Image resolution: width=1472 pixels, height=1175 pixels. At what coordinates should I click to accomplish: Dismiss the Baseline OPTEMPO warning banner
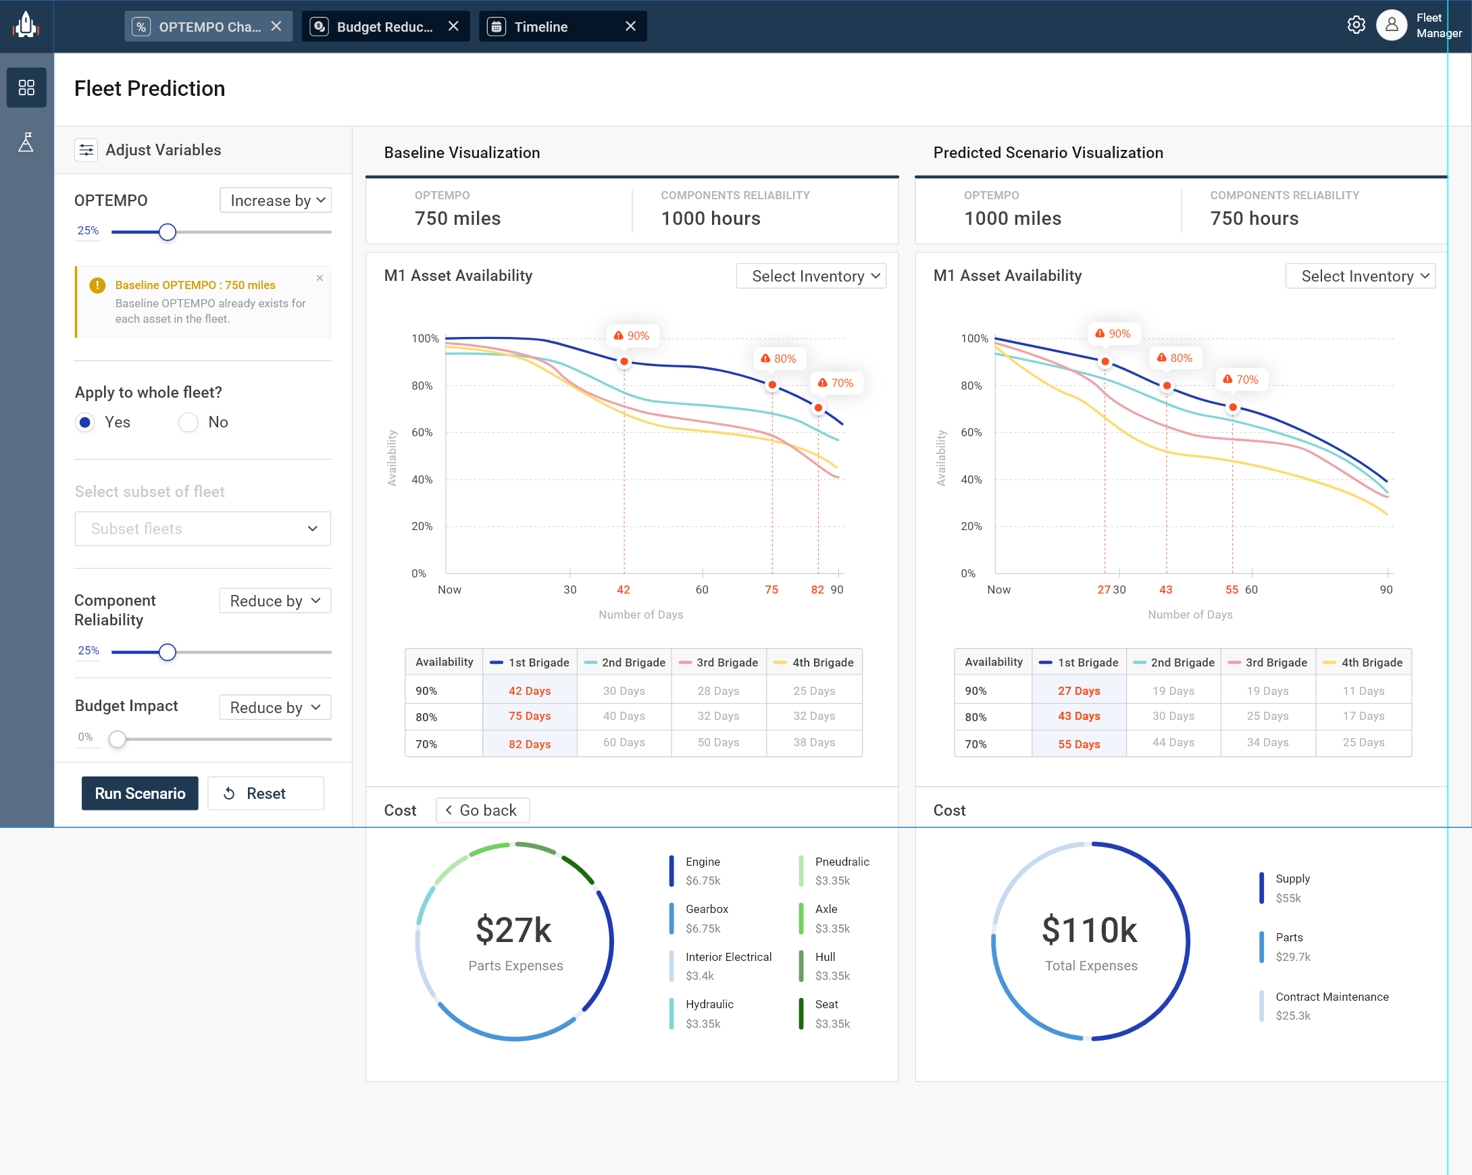pos(320,278)
